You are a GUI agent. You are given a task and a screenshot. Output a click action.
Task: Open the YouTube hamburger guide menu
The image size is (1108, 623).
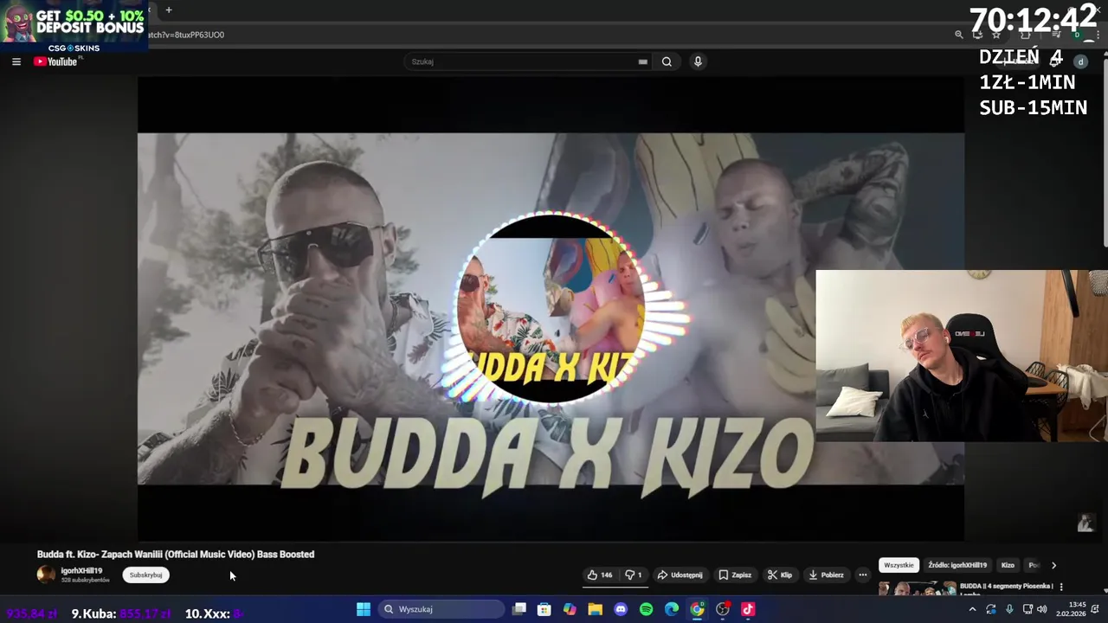pos(16,61)
